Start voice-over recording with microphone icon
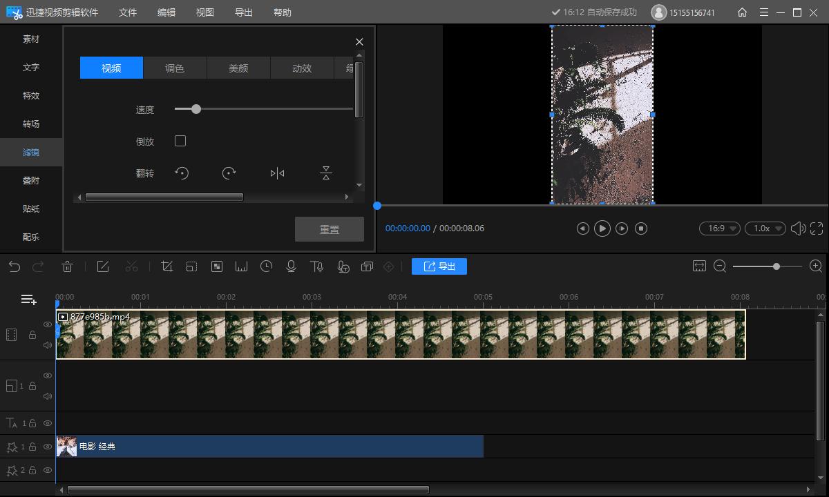This screenshot has width=829, height=497. (291, 266)
